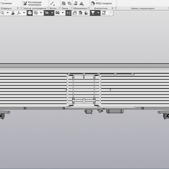Image resolution: width=169 pixels, height=169 pixels.
Task: Toggle shaded solid cube display
Action: point(30,13)
